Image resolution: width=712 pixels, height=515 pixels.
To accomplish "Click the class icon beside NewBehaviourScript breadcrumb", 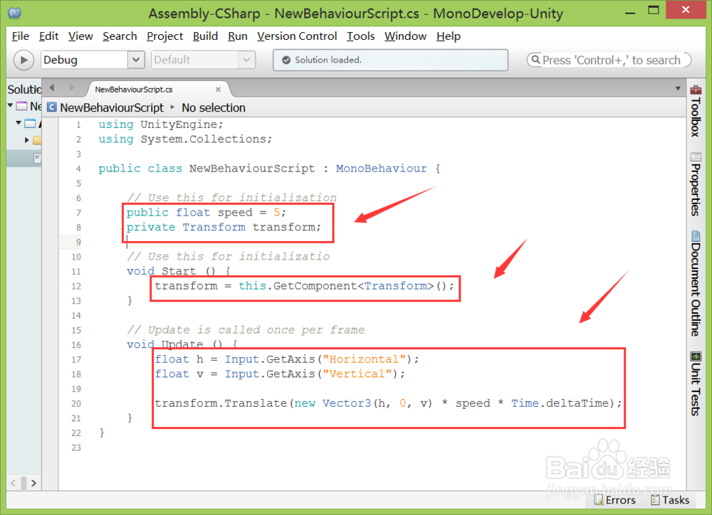I will pyautogui.click(x=52, y=107).
